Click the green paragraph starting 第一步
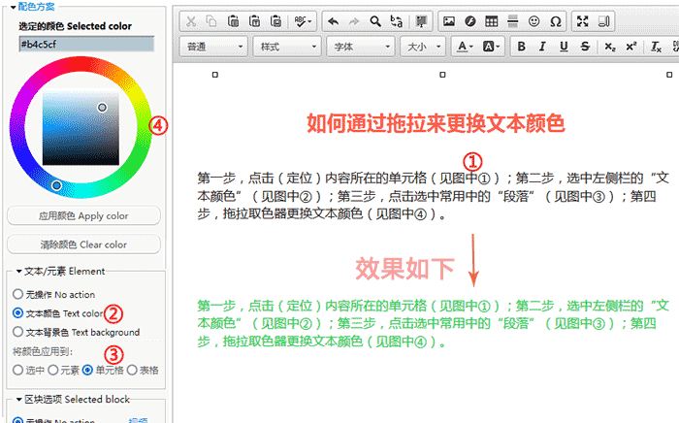 433,323
